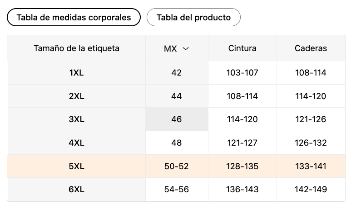Click the MX column header label
The height and width of the screenshot is (209, 356).
coord(170,48)
